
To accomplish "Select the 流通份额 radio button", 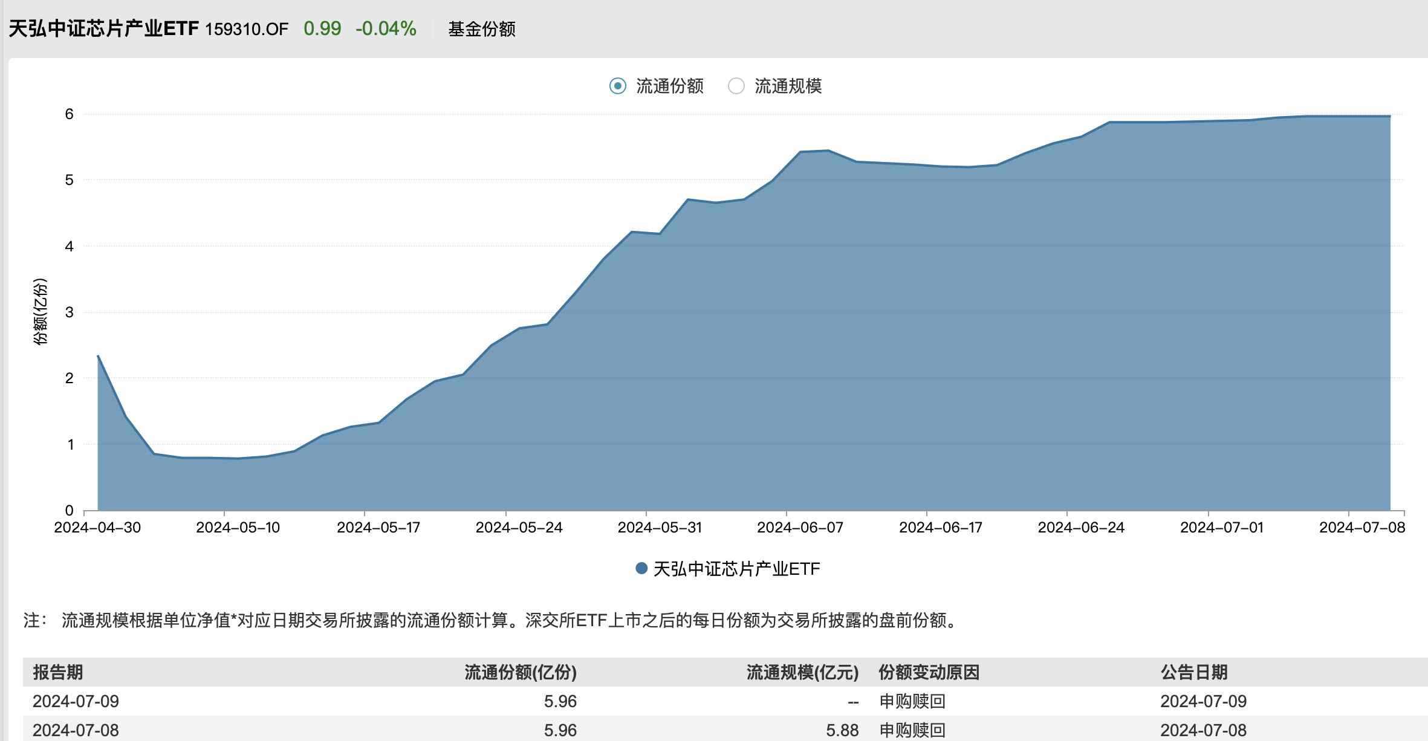I will coord(617,86).
